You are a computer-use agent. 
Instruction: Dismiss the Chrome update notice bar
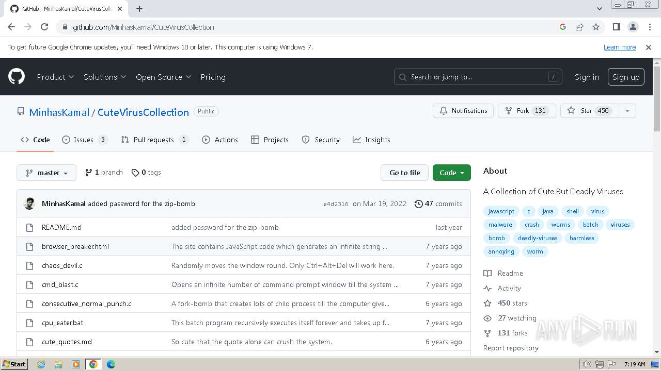[649, 47]
